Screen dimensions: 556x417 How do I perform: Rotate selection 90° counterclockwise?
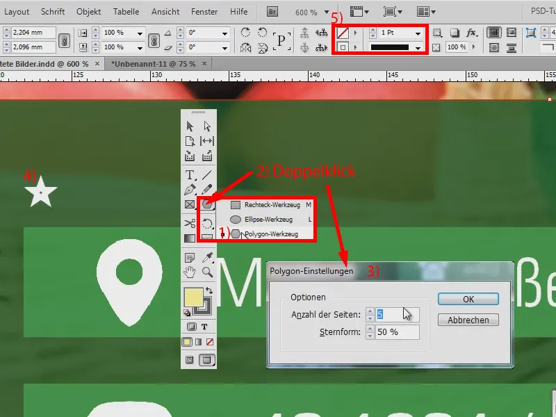pos(263,33)
